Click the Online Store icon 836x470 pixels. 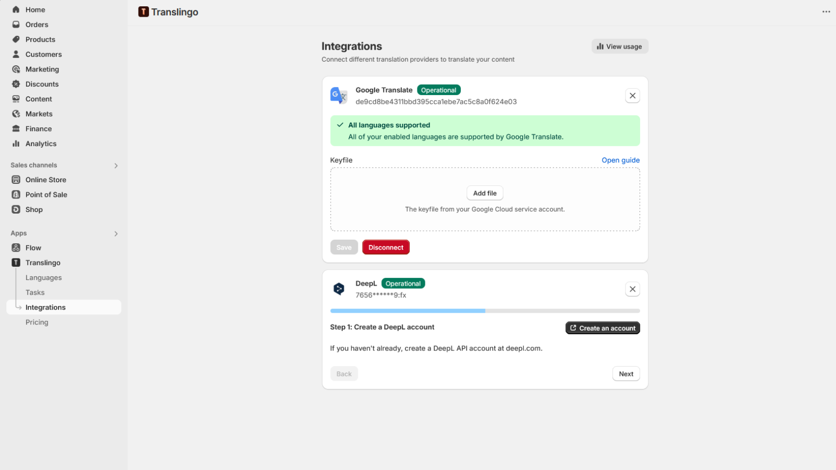click(x=16, y=180)
